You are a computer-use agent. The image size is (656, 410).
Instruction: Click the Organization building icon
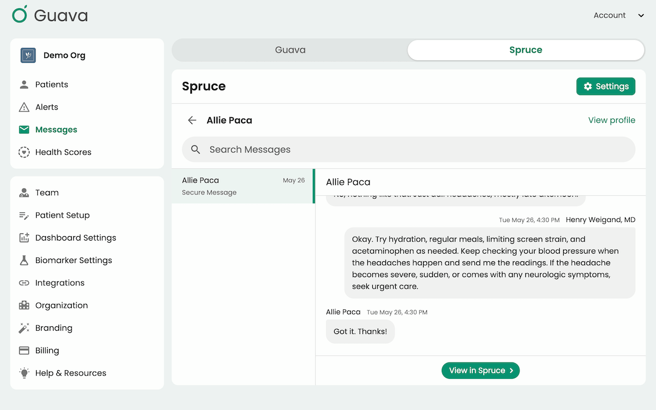[x=24, y=306]
